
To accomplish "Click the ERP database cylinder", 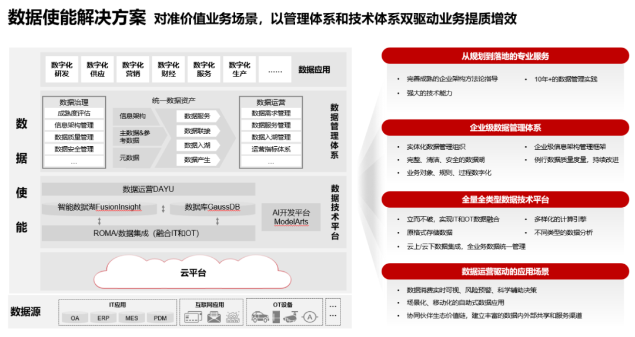I will click(103, 318).
